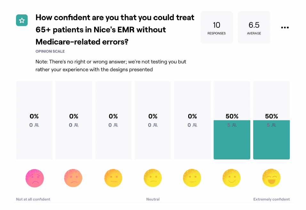Click the orange frowning face emoji
Screen dimensions: 306x210
73,178
